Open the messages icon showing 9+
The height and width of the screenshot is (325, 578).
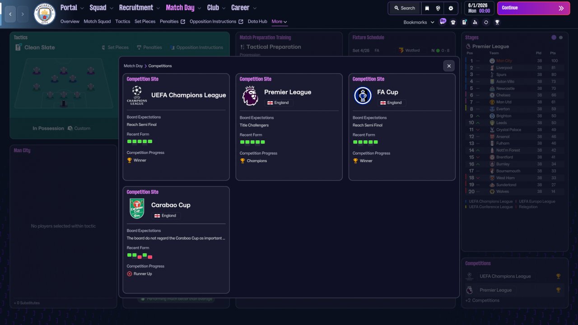click(443, 21)
